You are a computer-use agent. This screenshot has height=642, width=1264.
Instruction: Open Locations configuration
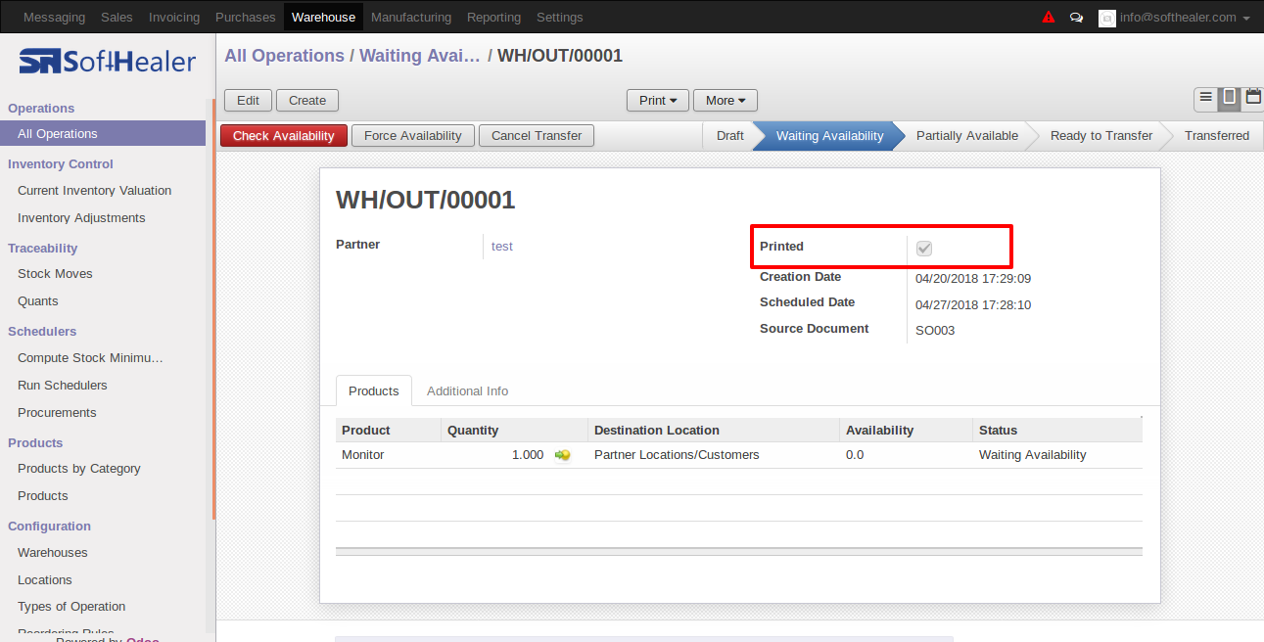45,580
